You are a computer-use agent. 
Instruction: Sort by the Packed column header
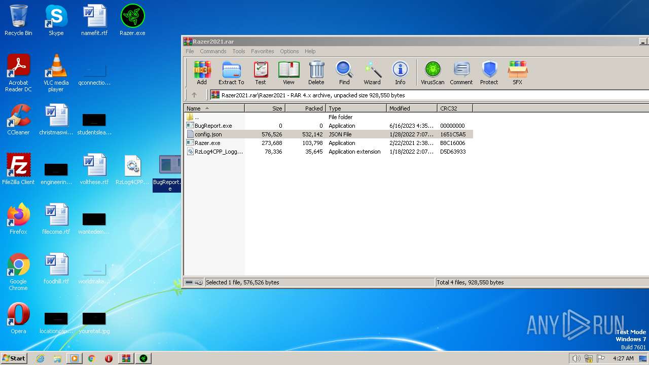[306, 108]
